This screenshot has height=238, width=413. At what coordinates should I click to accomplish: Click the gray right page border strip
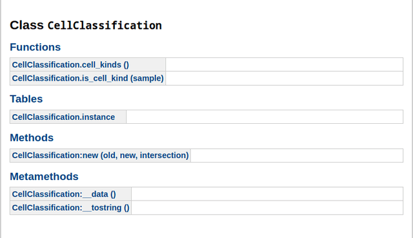click(x=412, y=119)
